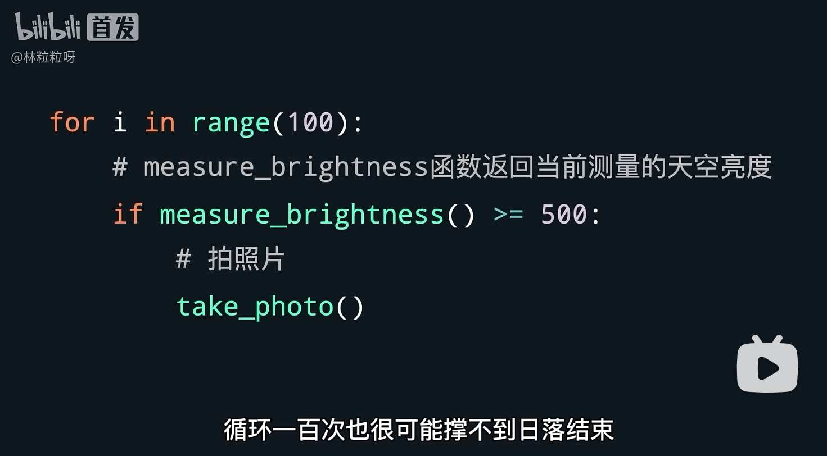Image resolution: width=827 pixels, height=456 pixels.
Task: Click the take_photo() function call
Action: [x=270, y=307]
